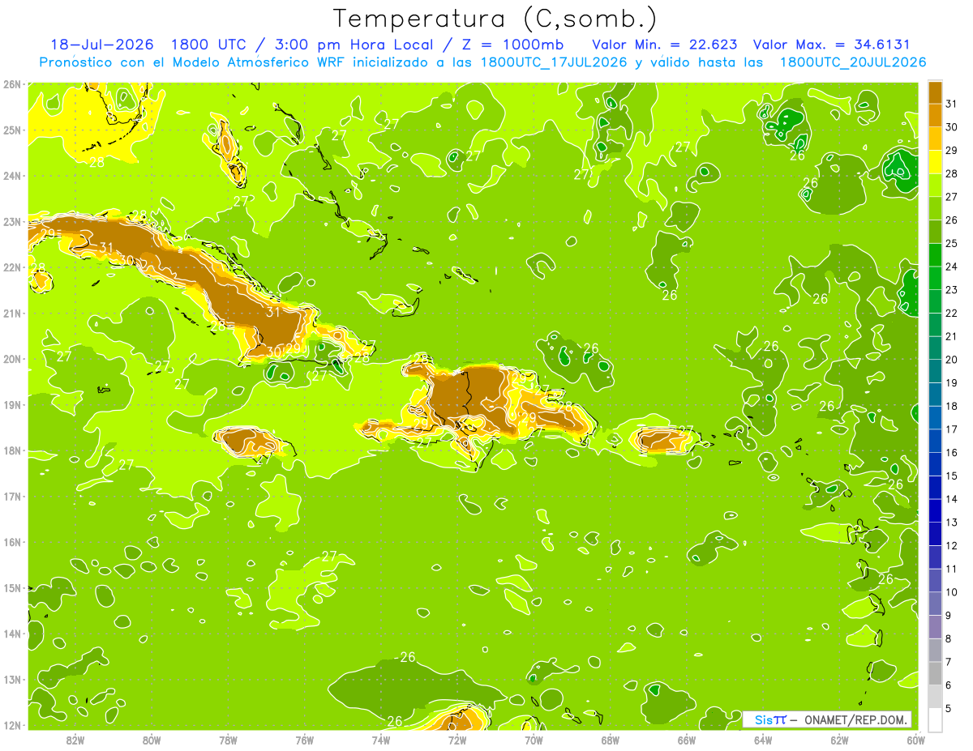Click the "ONAMET/REP.DOM." credit label
This screenshot has height=751, width=973.
coord(854,719)
